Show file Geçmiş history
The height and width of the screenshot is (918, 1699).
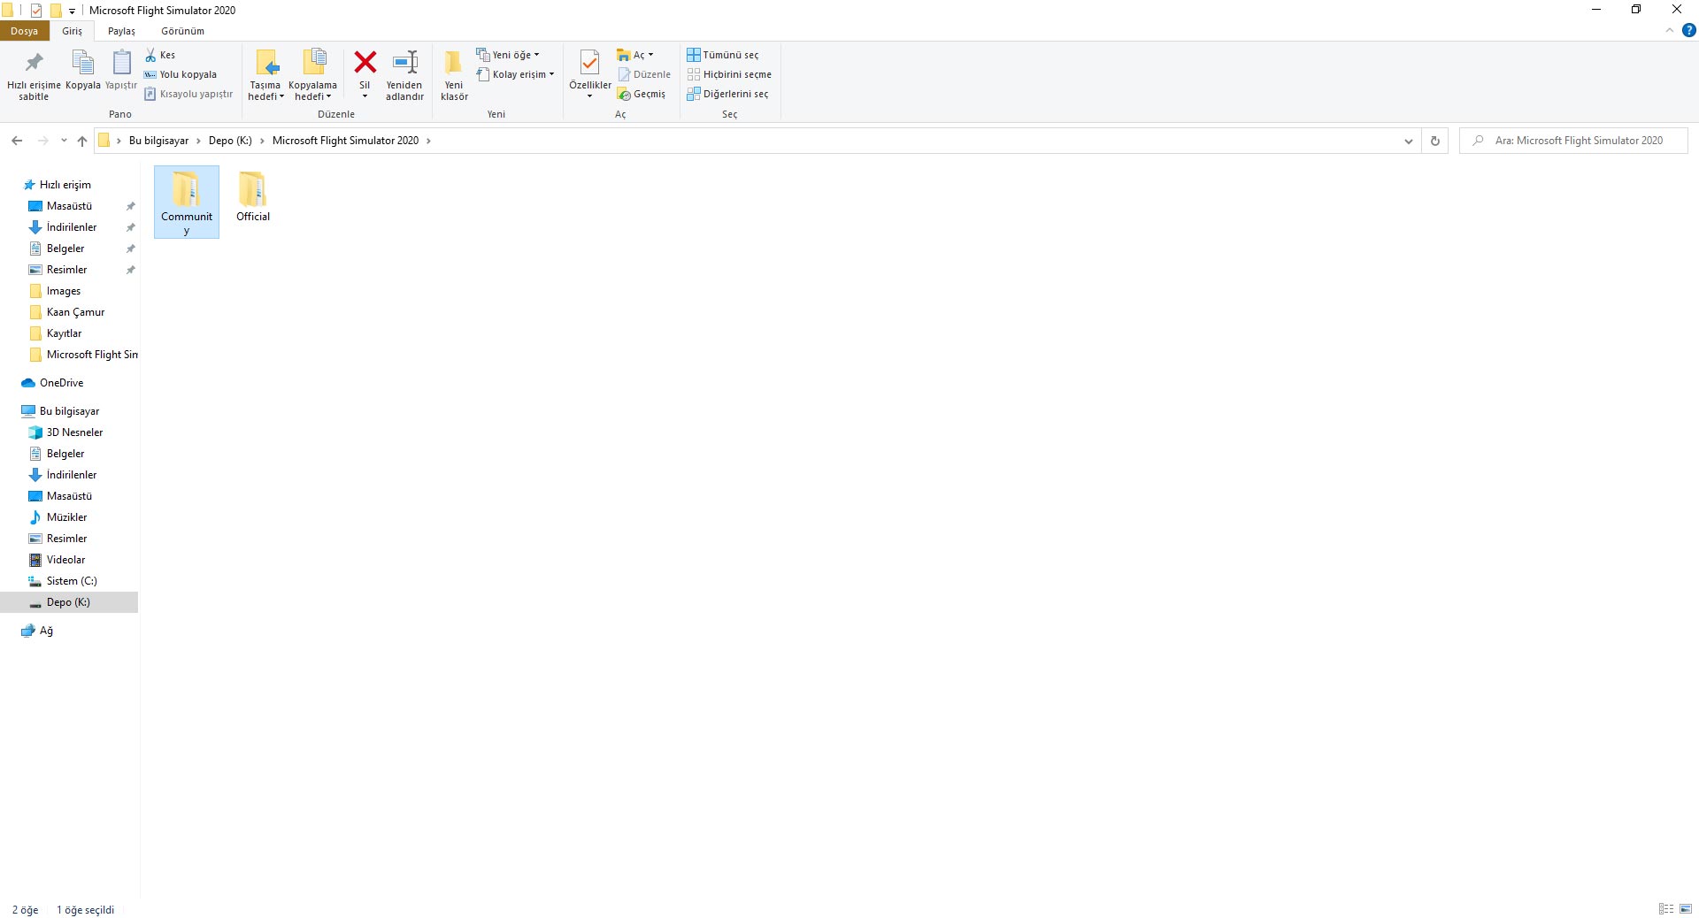coord(642,94)
